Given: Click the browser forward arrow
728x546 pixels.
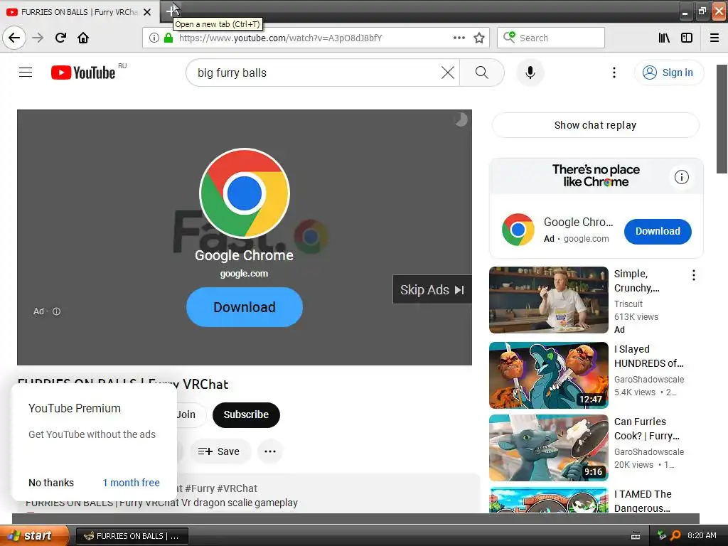Looking at the screenshot, I should click(x=38, y=38).
